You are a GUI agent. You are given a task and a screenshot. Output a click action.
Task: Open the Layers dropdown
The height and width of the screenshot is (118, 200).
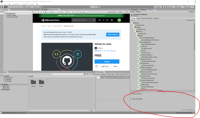180,7
